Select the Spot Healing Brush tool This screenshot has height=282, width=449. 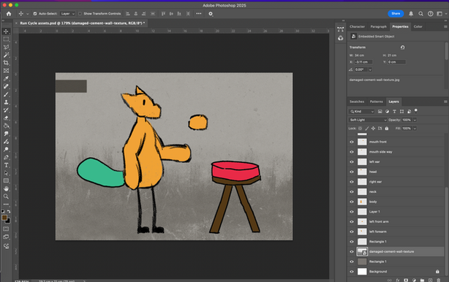pos(6,86)
